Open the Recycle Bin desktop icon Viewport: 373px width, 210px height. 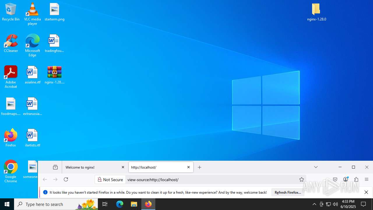pyautogui.click(x=11, y=12)
